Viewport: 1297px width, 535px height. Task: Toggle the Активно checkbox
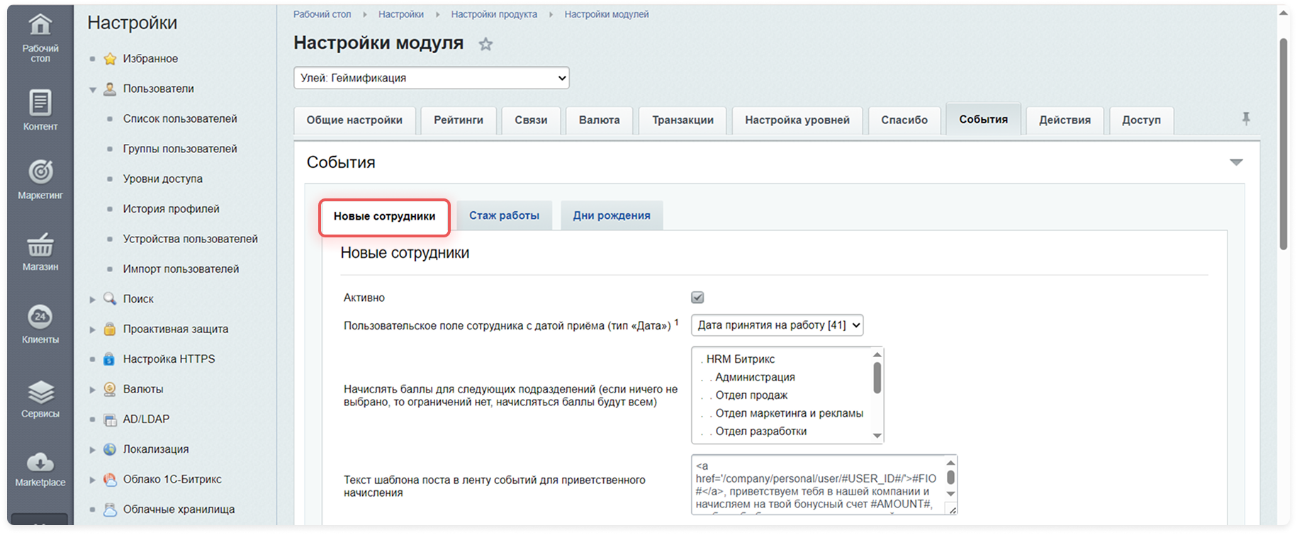point(697,298)
